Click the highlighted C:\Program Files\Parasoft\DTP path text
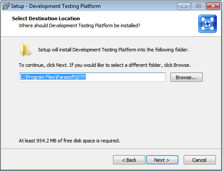 [53, 77]
